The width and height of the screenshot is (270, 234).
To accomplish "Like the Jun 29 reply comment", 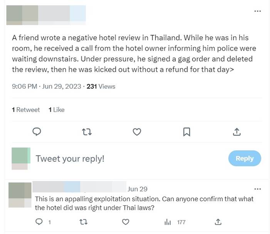I will pos(125,222).
